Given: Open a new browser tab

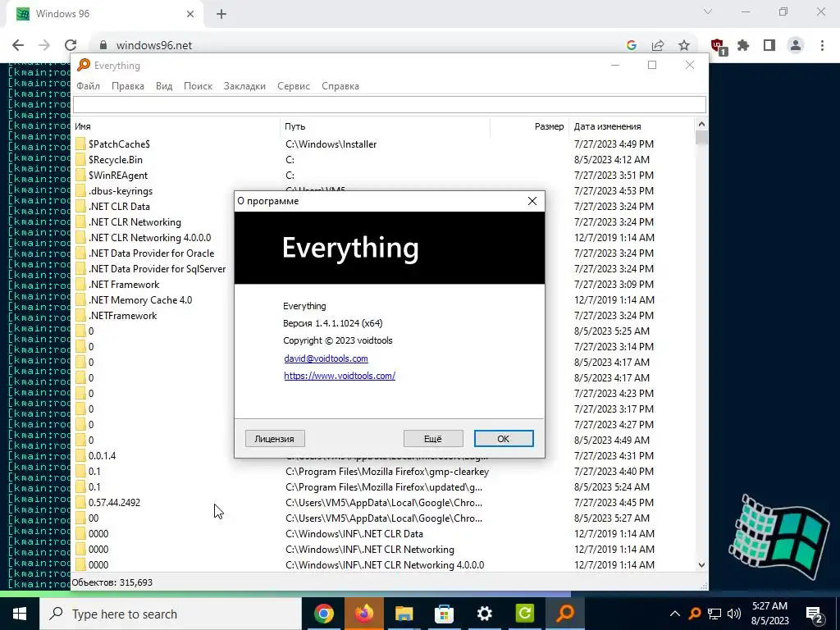Looking at the screenshot, I should pos(221,14).
